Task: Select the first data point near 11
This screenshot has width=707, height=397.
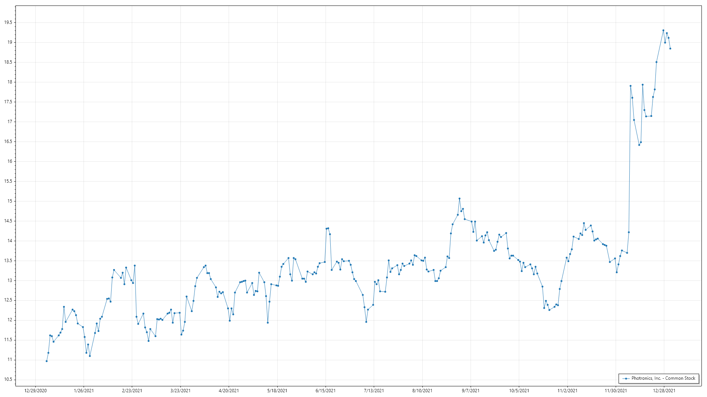Action: point(46,361)
